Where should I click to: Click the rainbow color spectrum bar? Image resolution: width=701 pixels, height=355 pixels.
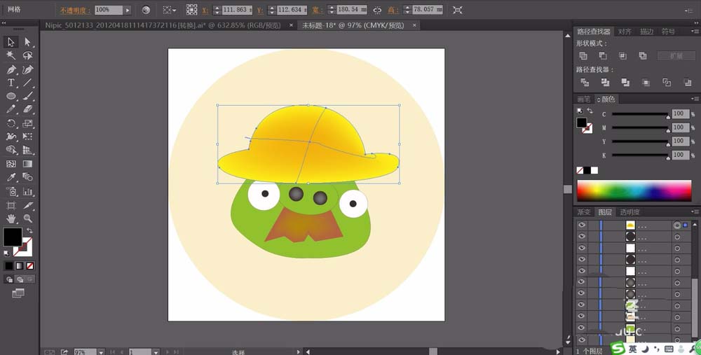pos(634,190)
